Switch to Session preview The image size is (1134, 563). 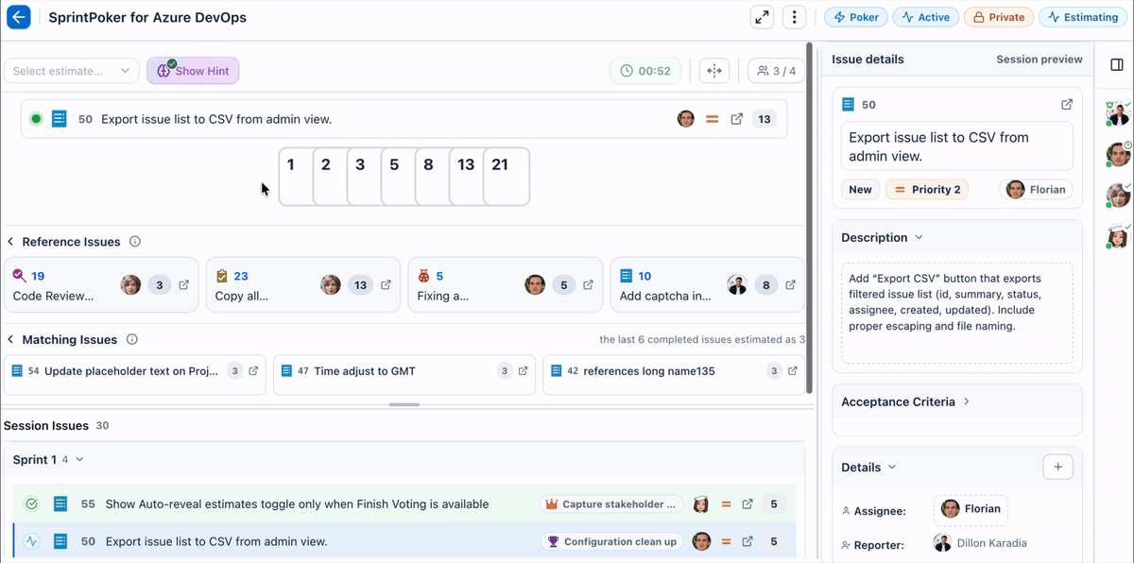[1039, 59]
